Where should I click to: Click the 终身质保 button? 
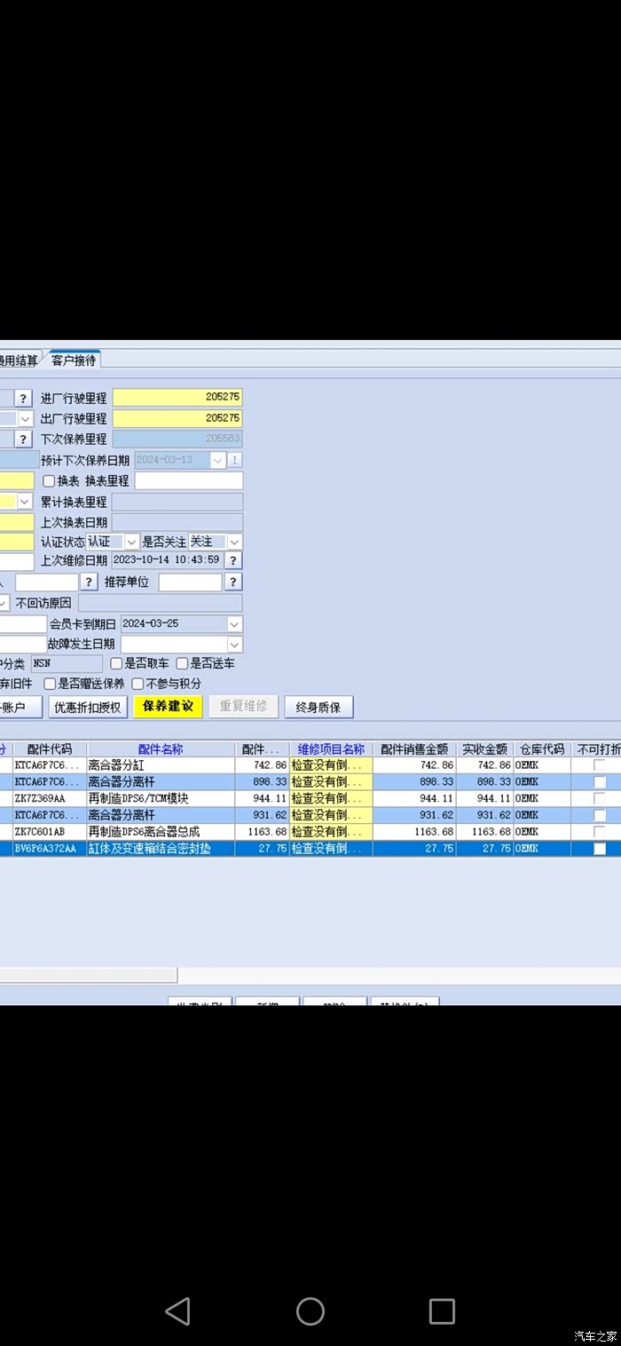(x=318, y=707)
